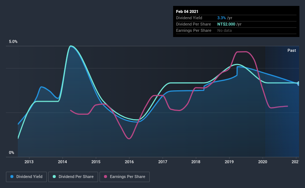Click the tooltip 'Earnings Per Share' row label
Image resolution: width=305 pixels, height=188 pixels.
click(x=194, y=30)
